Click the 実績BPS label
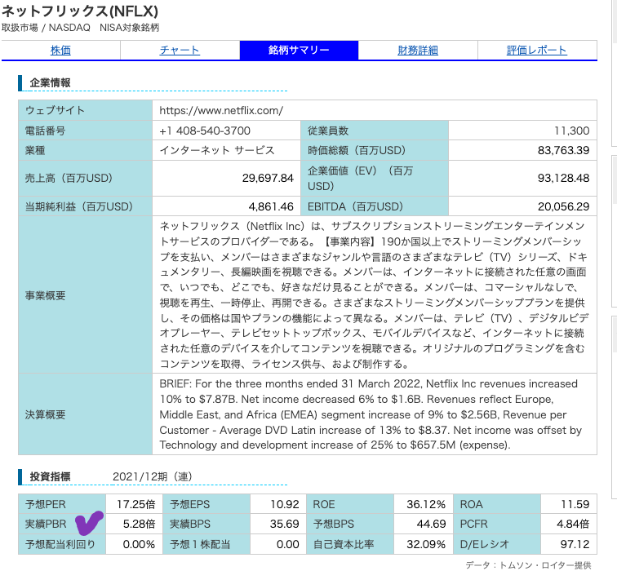The height and width of the screenshot is (571, 617). (189, 524)
